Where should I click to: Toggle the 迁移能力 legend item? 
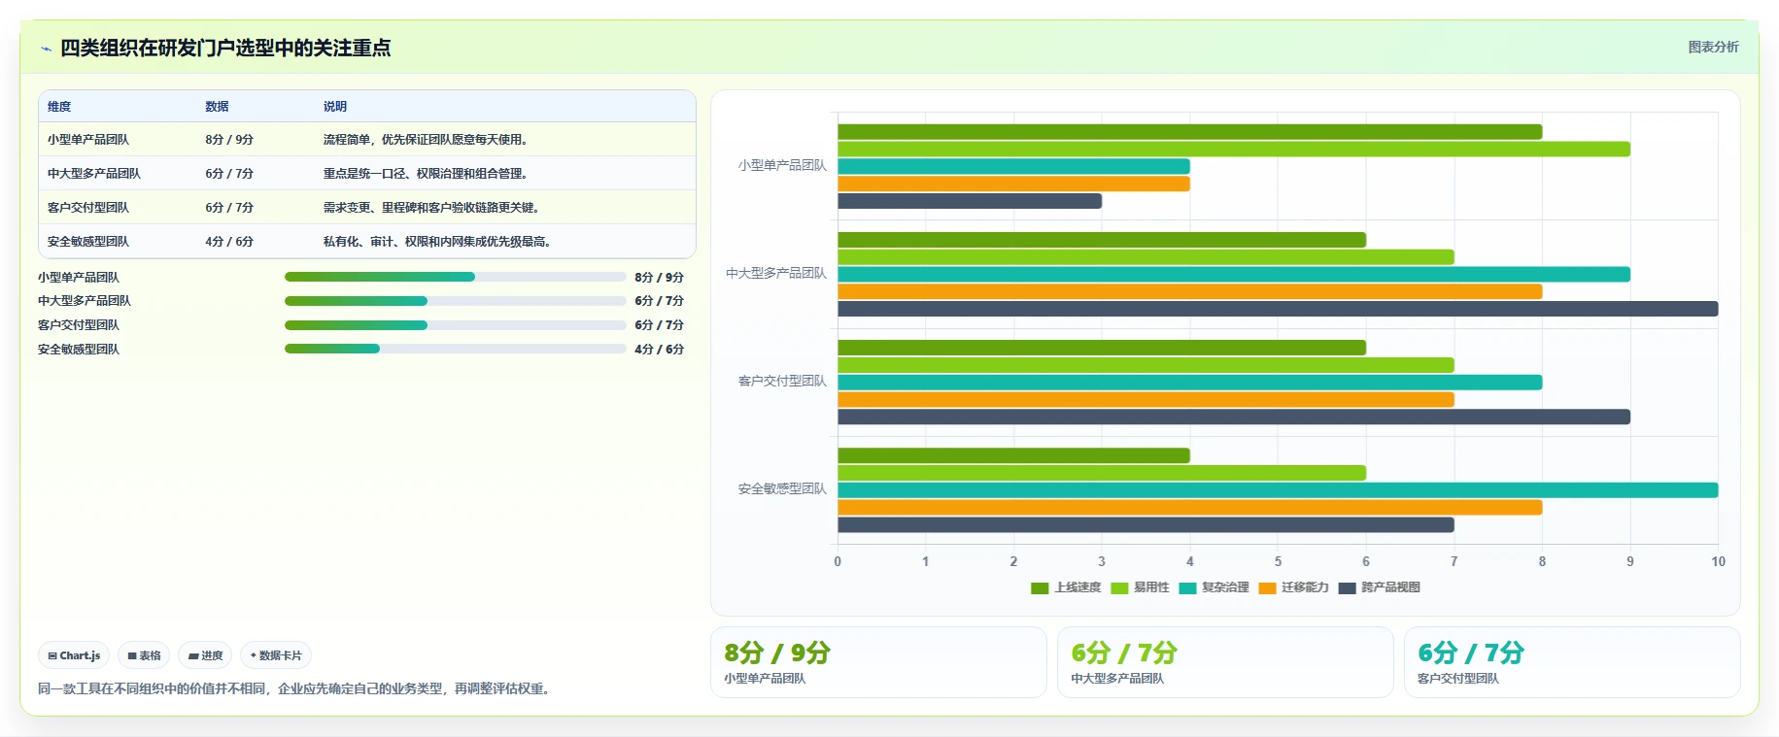click(x=1293, y=587)
